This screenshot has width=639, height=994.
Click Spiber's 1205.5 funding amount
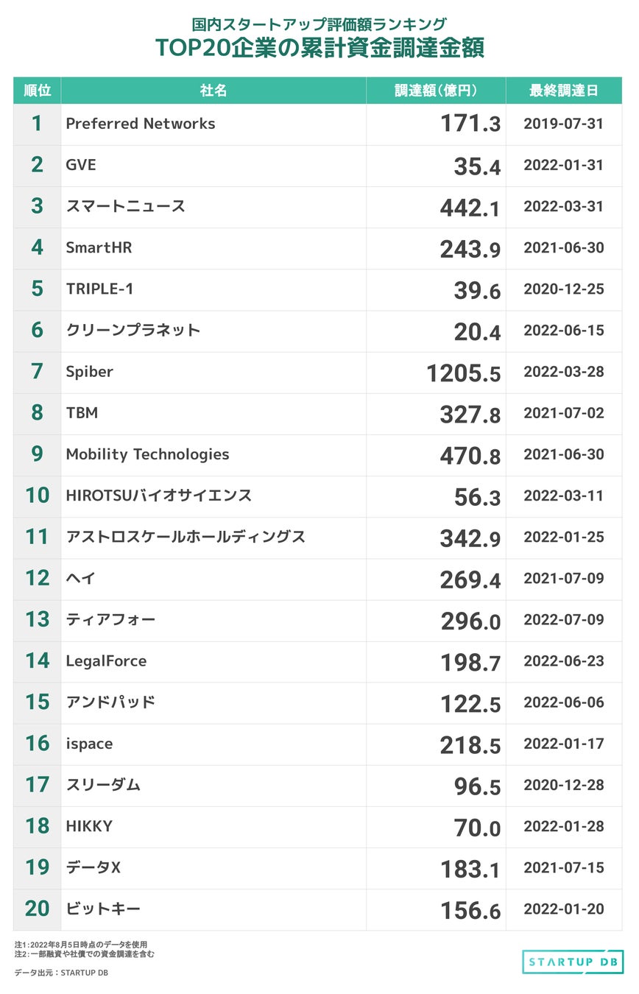pyautogui.click(x=463, y=373)
